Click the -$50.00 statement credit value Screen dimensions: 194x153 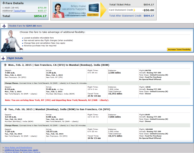[x=148, y=10]
